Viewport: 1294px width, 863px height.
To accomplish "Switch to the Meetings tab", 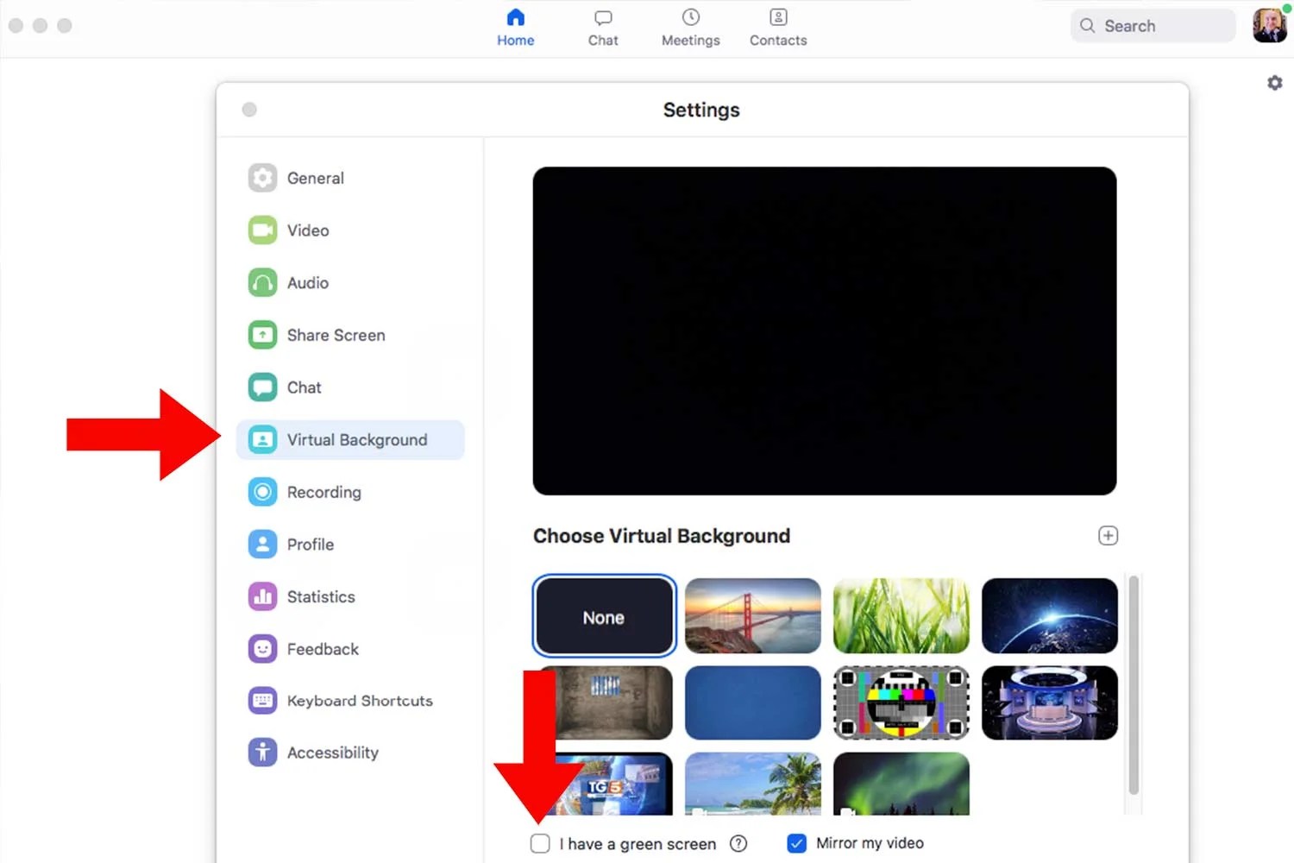I will (x=689, y=26).
